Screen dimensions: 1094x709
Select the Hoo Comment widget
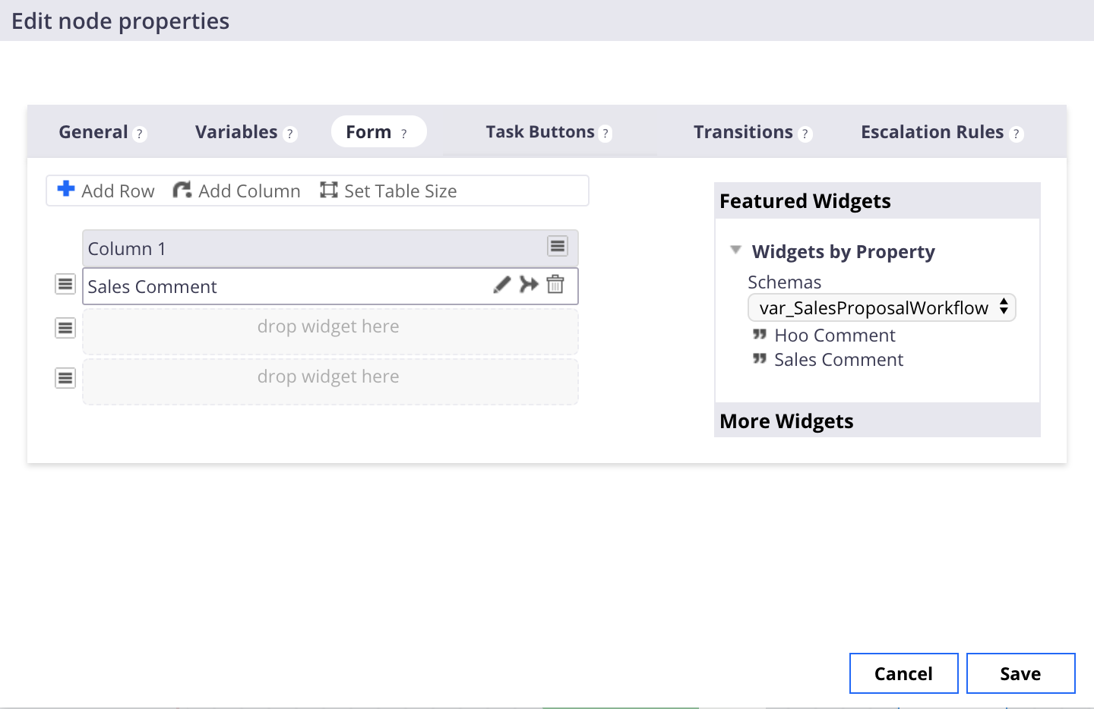pyautogui.click(x=835, y=336)
